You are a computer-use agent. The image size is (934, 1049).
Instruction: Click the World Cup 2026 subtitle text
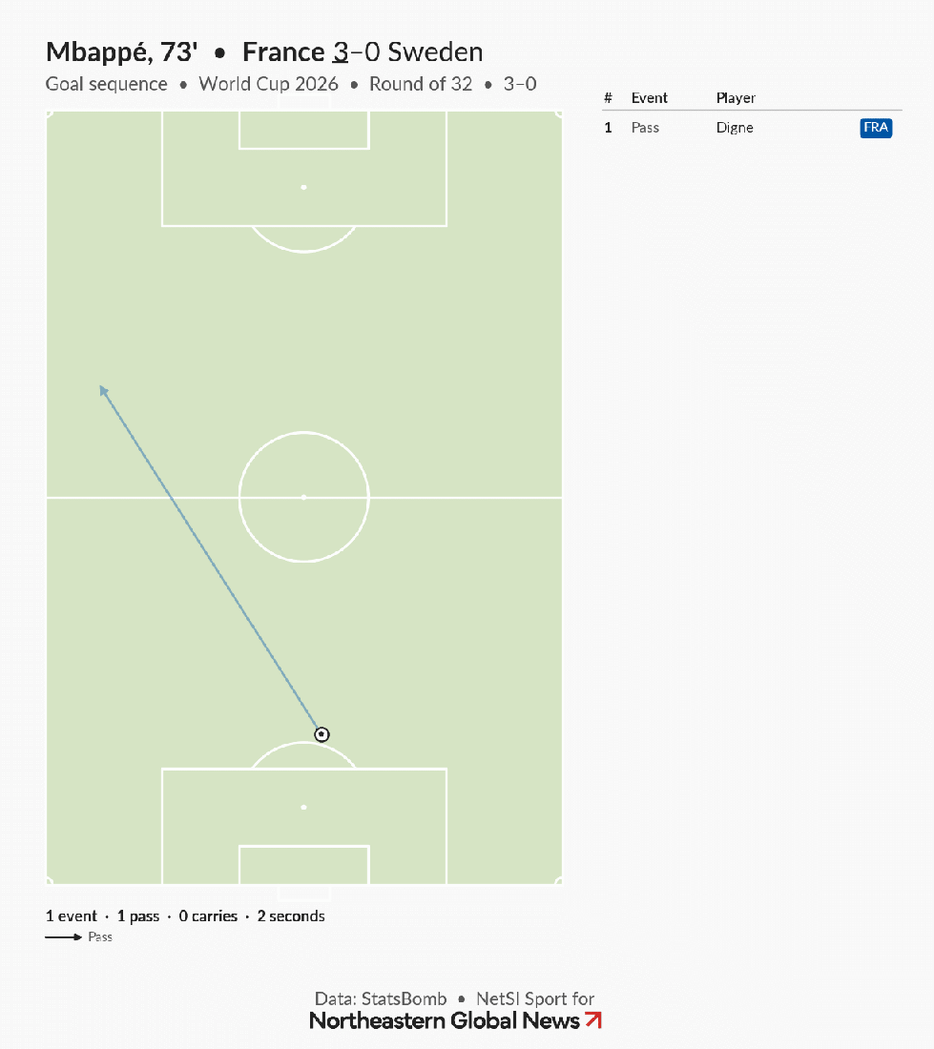pos(268,84)
